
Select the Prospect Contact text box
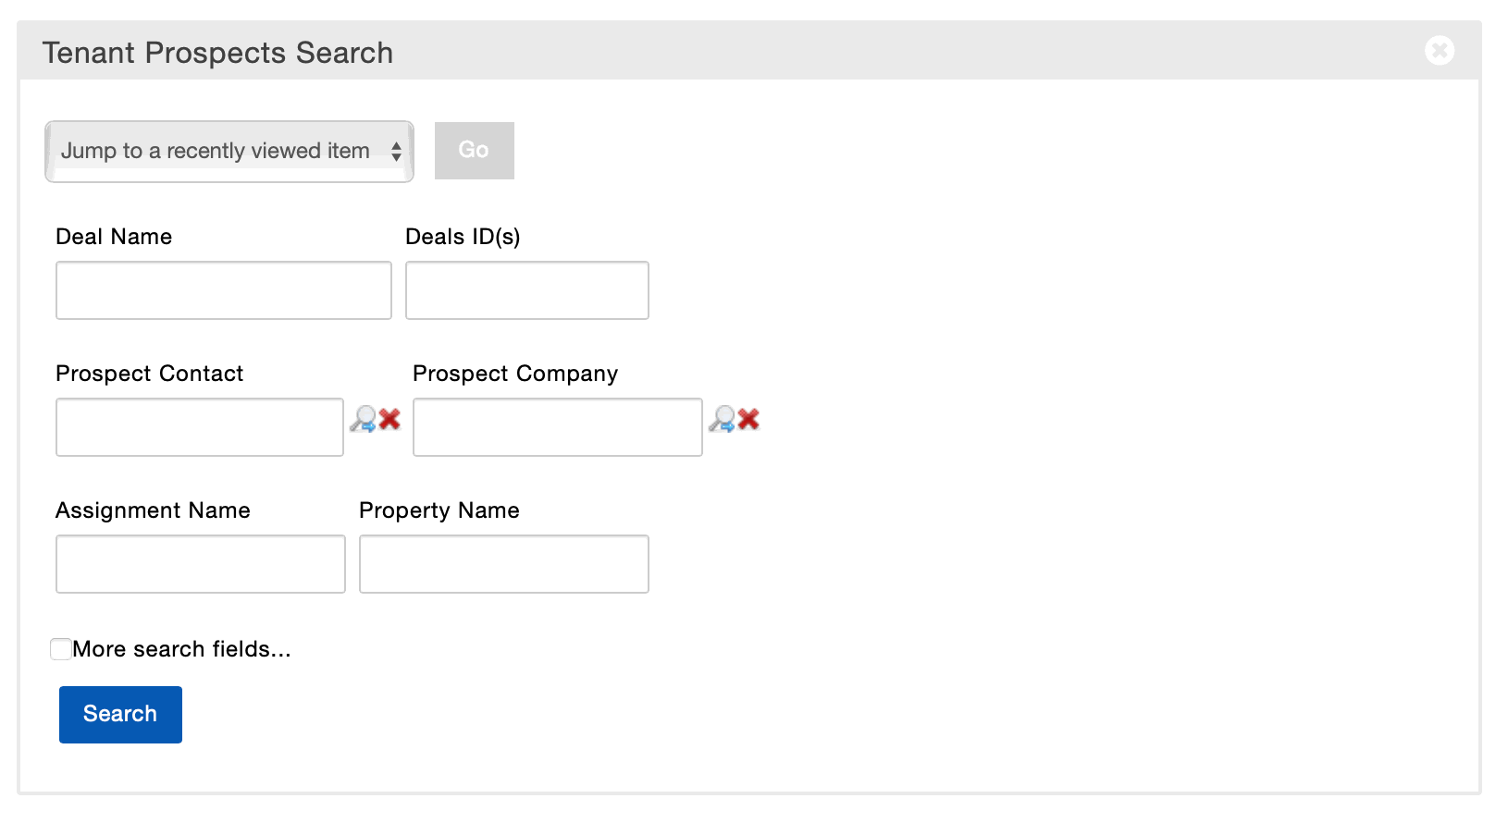click(200, 427)
